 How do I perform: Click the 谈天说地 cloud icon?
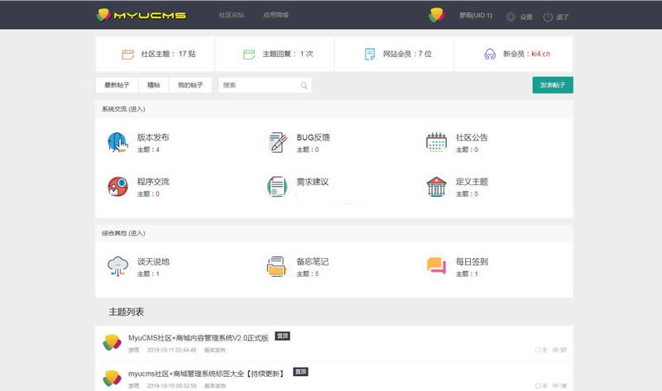click(118, 266)
